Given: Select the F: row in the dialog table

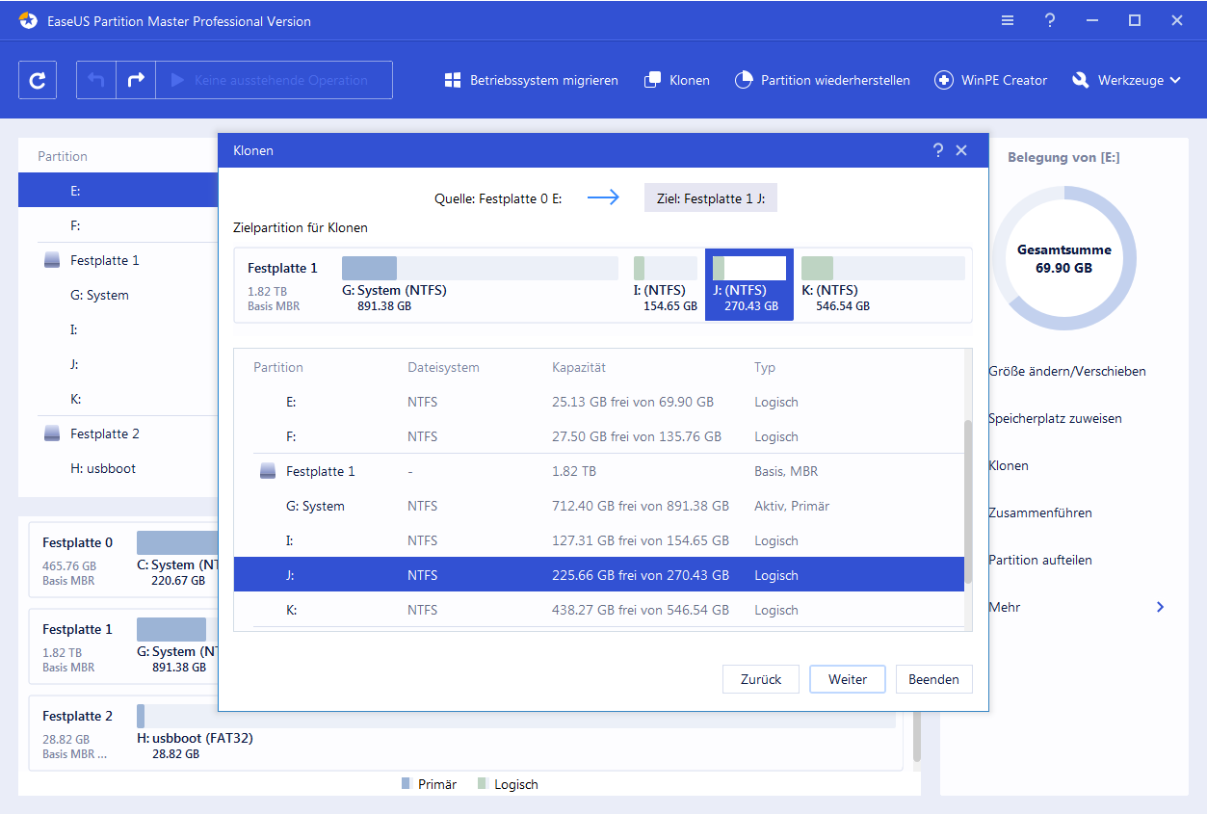Looking at the screenshot, I should (599, 436).
